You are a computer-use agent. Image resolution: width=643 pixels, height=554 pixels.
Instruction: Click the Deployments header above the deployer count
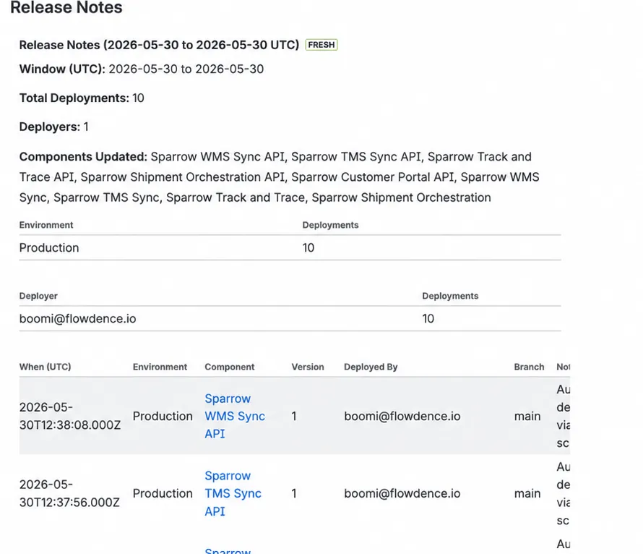click(x=450, y=296)
